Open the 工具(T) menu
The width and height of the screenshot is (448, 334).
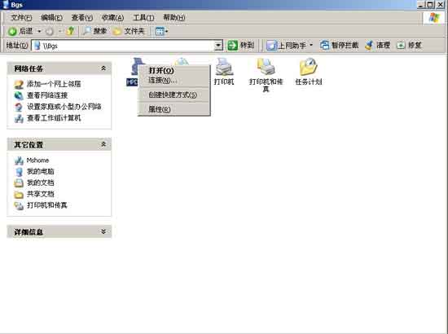143,18
